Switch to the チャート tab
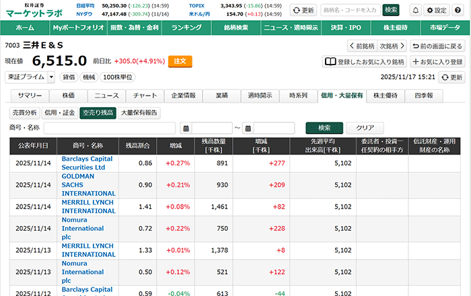The height and width of the screenshot is (296, 471). click(145, 96)
